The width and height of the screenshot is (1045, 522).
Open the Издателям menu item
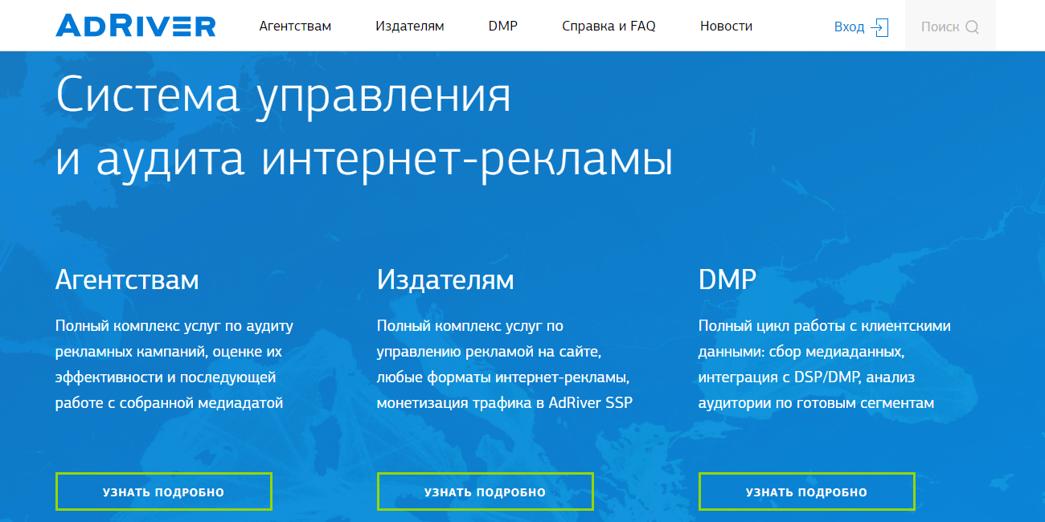[410, 25]
